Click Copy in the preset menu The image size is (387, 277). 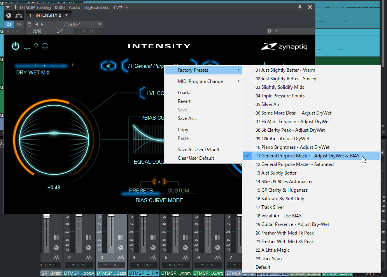(x=203, y=130)
